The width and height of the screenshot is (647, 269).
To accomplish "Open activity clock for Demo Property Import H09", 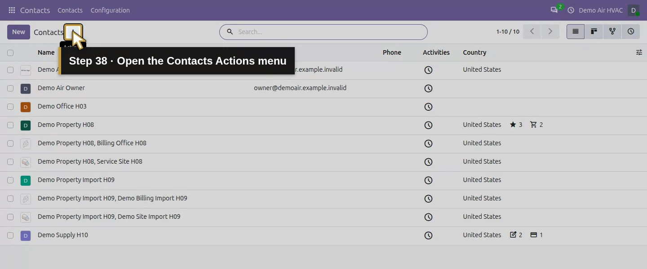I will [x=429, y=180].
